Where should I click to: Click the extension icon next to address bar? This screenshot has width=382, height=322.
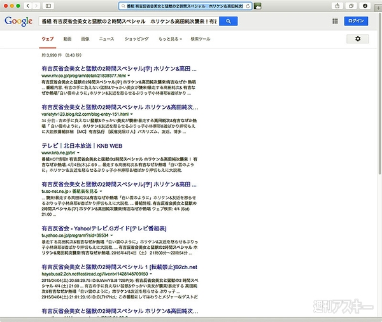257,6
